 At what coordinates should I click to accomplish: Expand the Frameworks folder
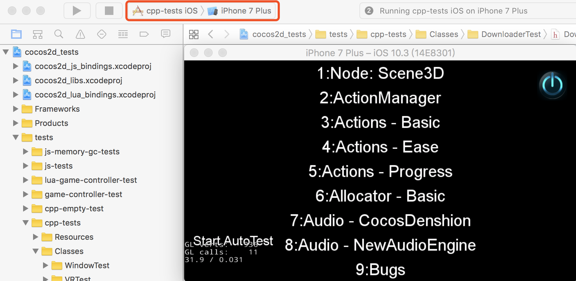point(16,109)
